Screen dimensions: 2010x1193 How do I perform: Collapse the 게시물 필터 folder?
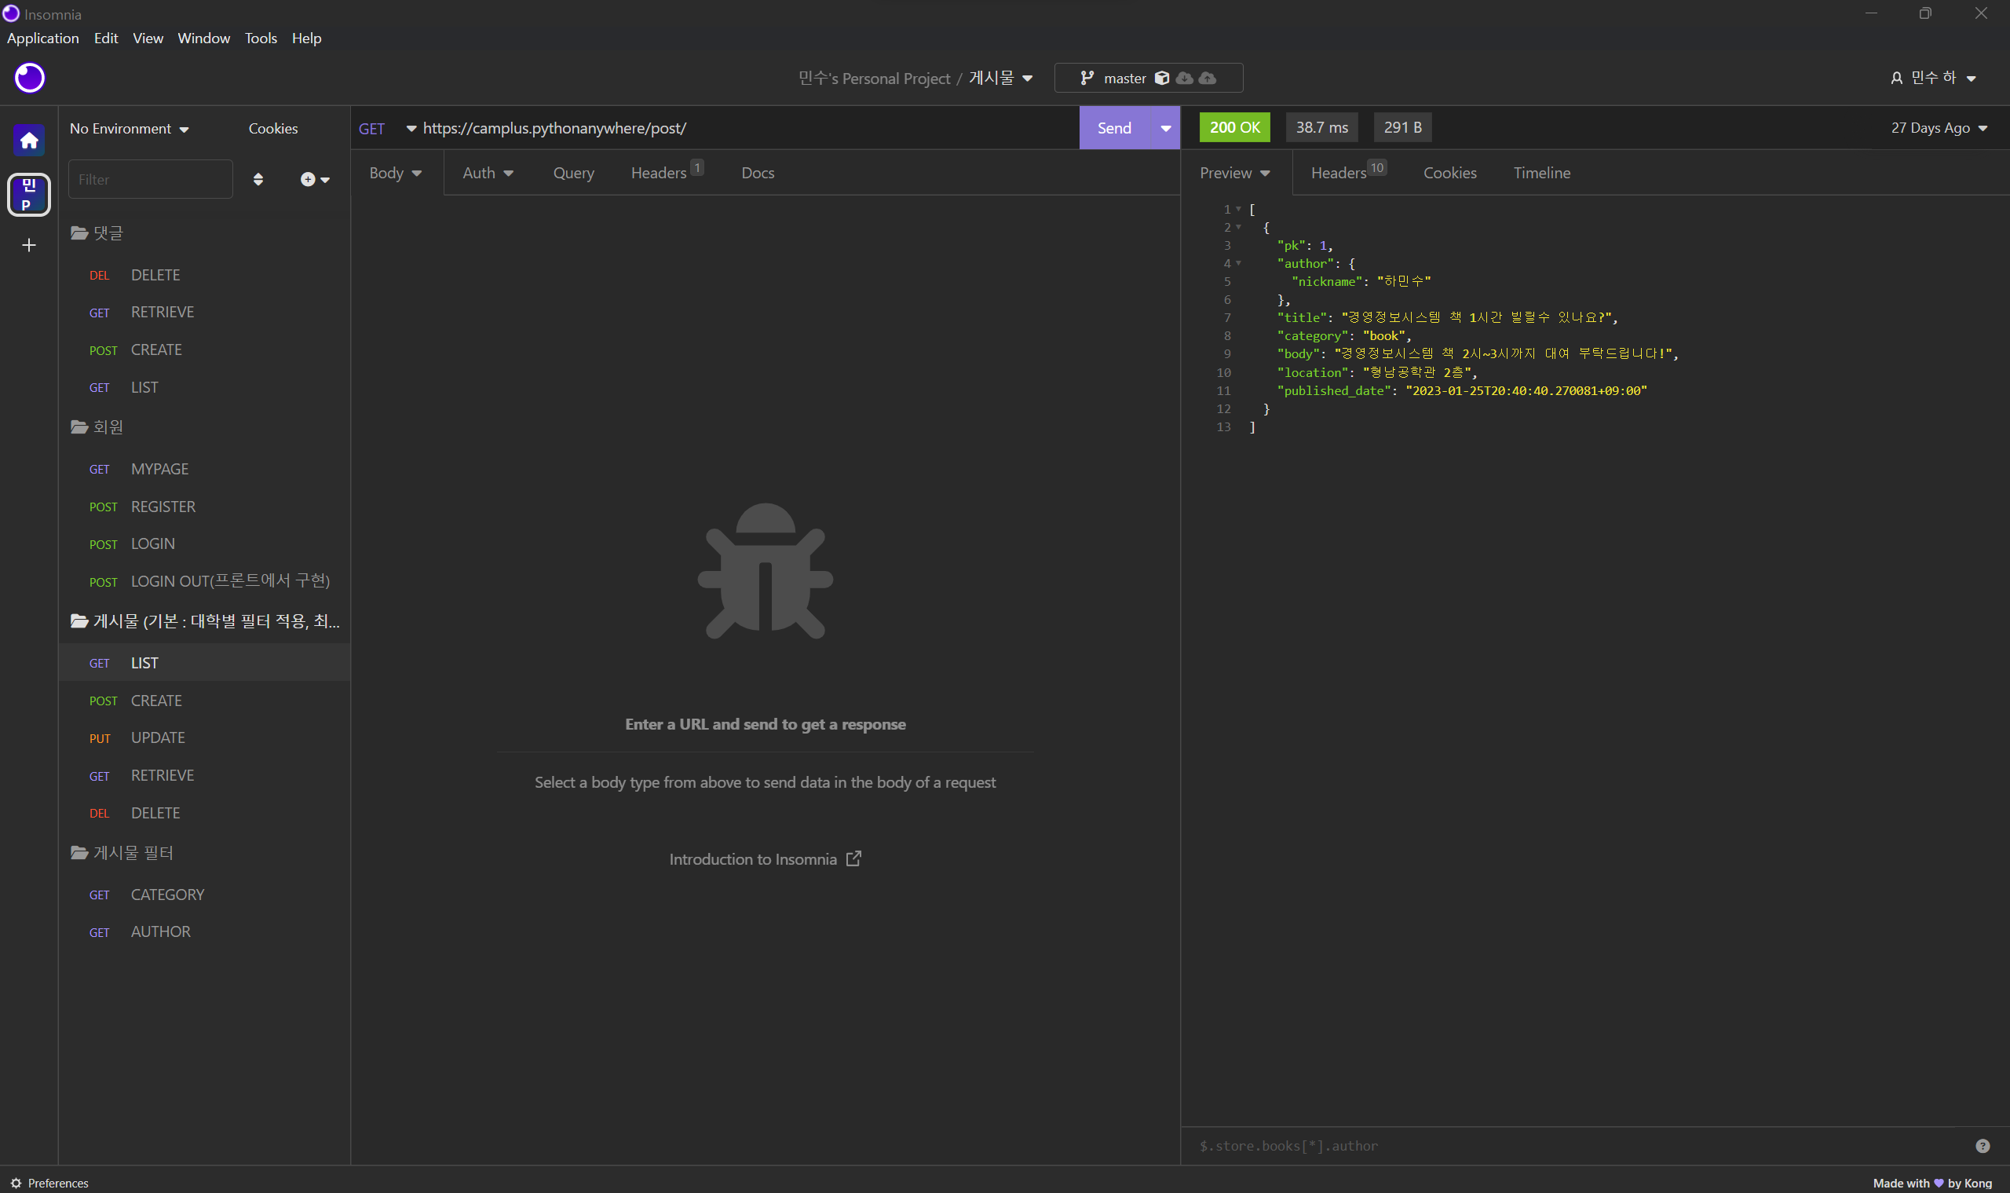pos(122,853)
